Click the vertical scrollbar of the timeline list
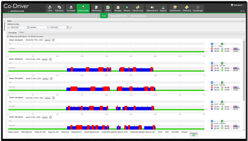248x141 pixels. [244, 70]
